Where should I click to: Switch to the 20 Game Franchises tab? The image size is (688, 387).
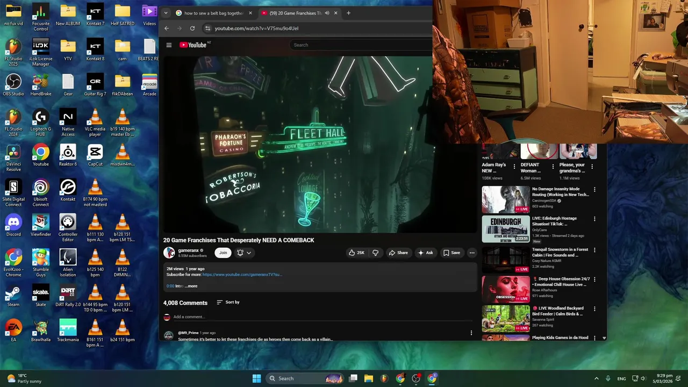(x=299, y=13)
